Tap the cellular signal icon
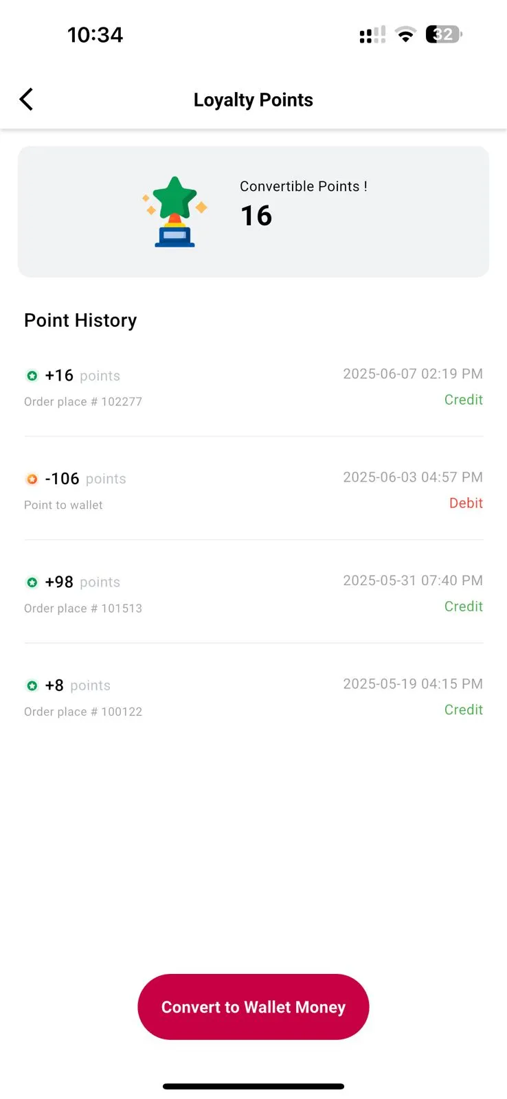Viewport: 507px width, 1099px height. 372,34
